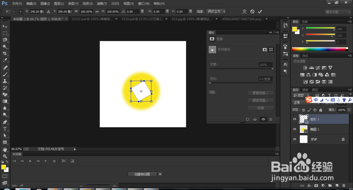Screen dimensions: 353x190
Task: Select the Clone Stamp tool
Action: pyautogui.click(x=5, y=81)
